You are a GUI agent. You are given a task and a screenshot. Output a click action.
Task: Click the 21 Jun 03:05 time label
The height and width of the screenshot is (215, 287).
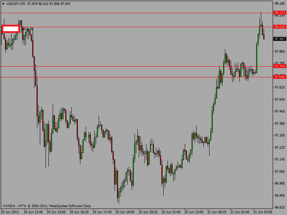[263, 212]
